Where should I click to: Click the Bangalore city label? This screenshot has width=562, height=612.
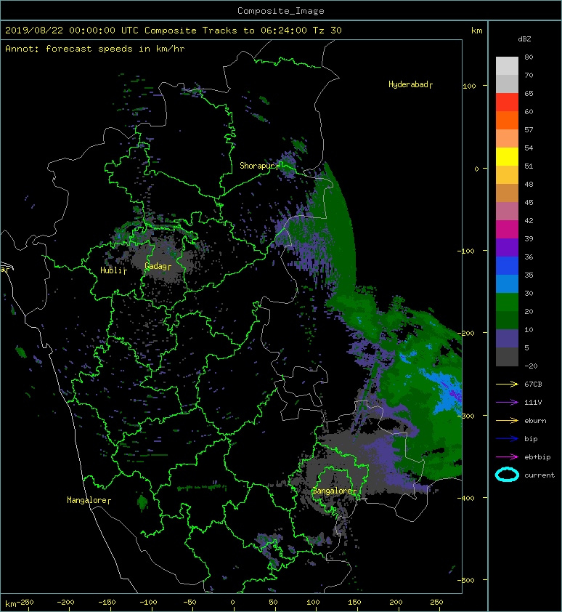click(334, 491)
